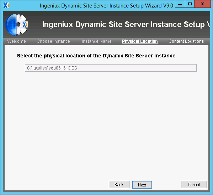213x195 pixels.
Task: Click the blank area below the path field
Action: point(106,123)
